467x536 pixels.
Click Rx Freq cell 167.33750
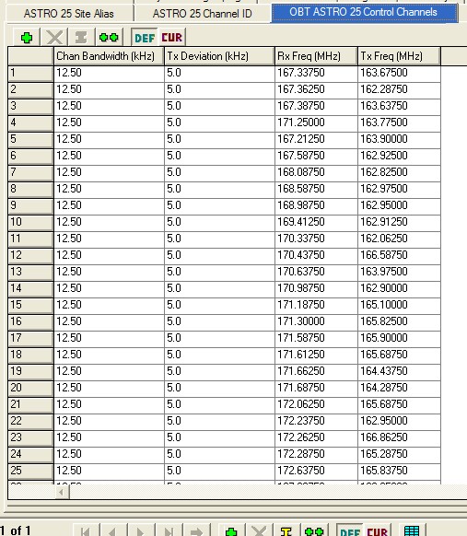coord(316,74)
